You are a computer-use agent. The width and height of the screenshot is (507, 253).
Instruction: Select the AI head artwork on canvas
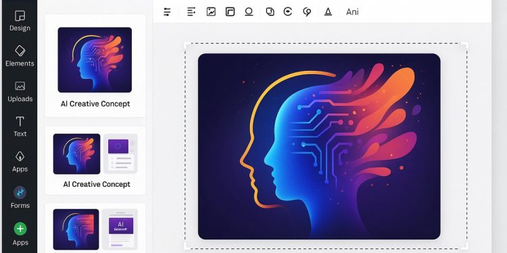pyautogui.click(x=319, y=146)
